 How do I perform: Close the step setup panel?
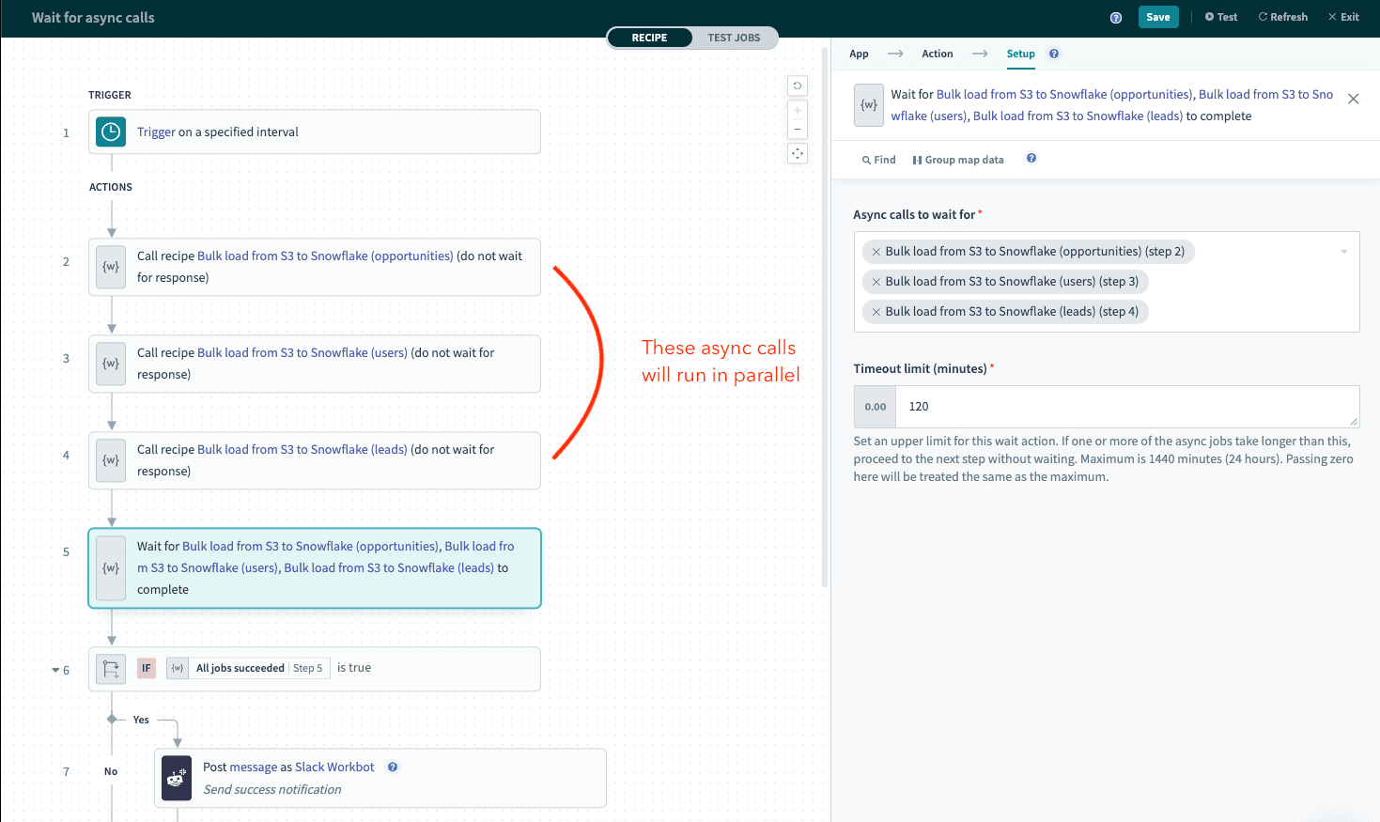coord(1353,99)
